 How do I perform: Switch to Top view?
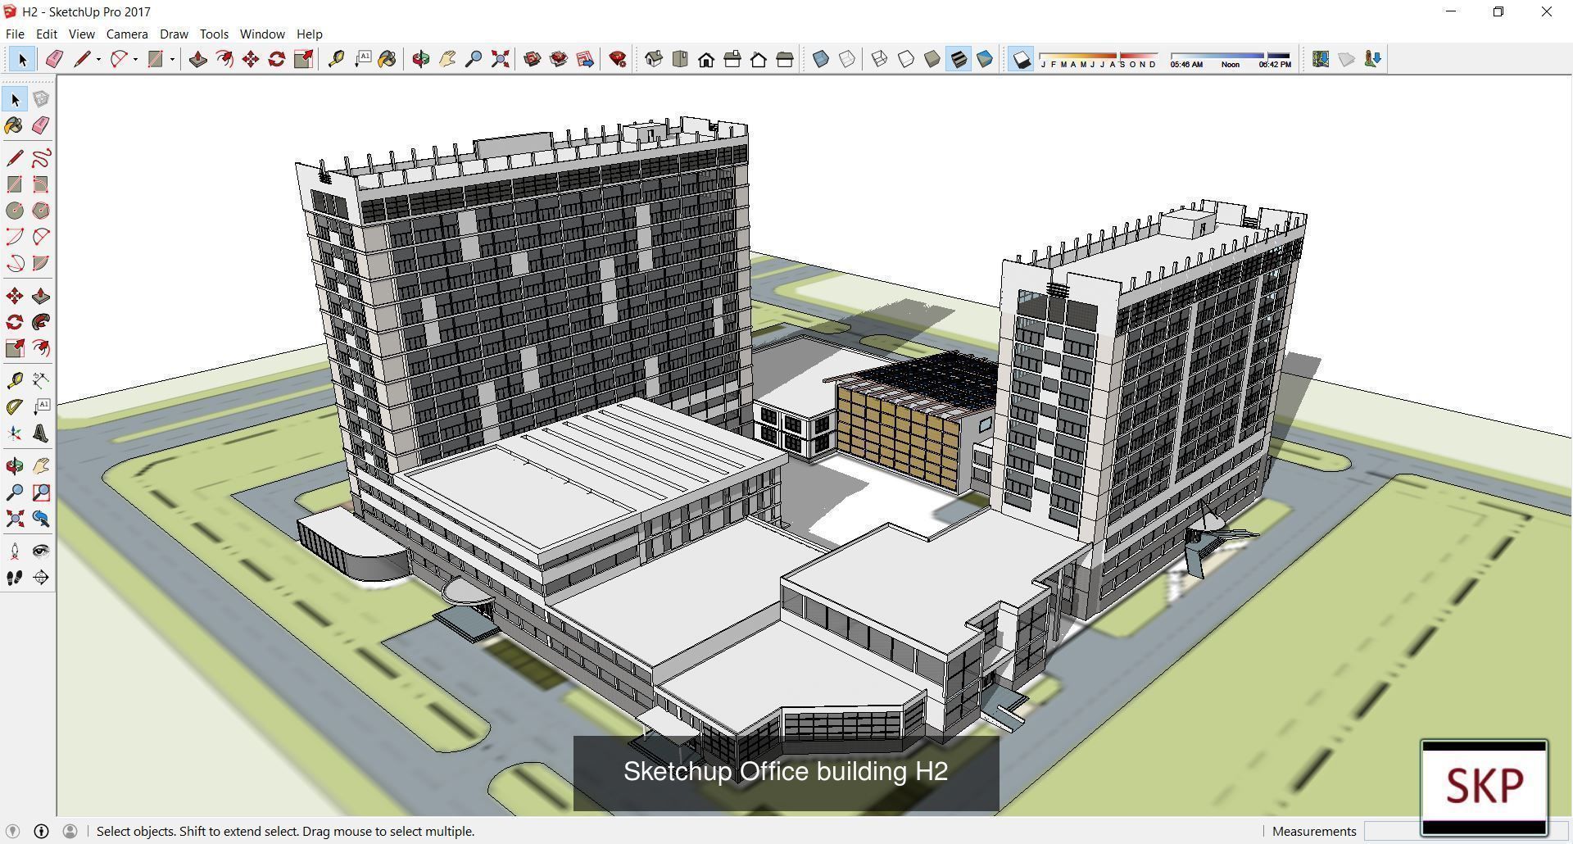679,59
